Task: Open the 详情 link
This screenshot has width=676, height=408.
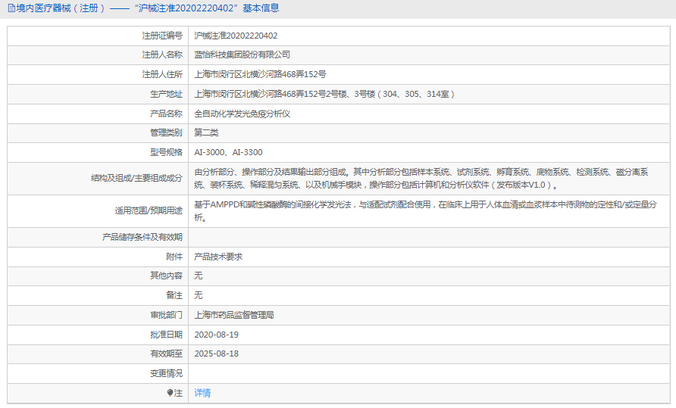Action: (202, 393)
